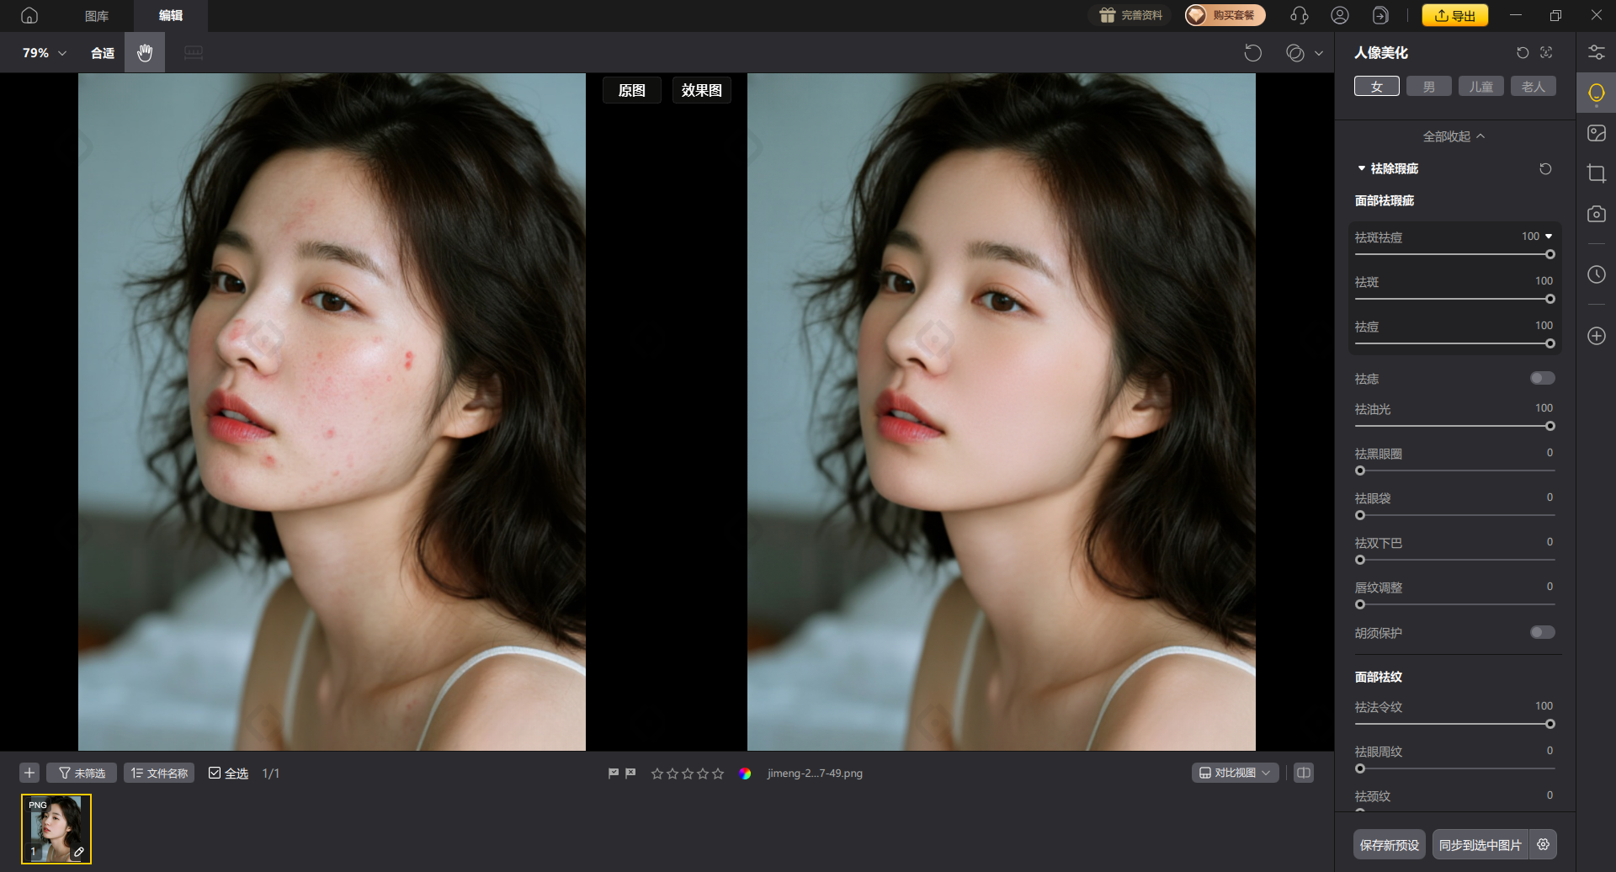Screen dimensions: 1616x872
Task: Click the home icon
Action: (x=29, y=15)
